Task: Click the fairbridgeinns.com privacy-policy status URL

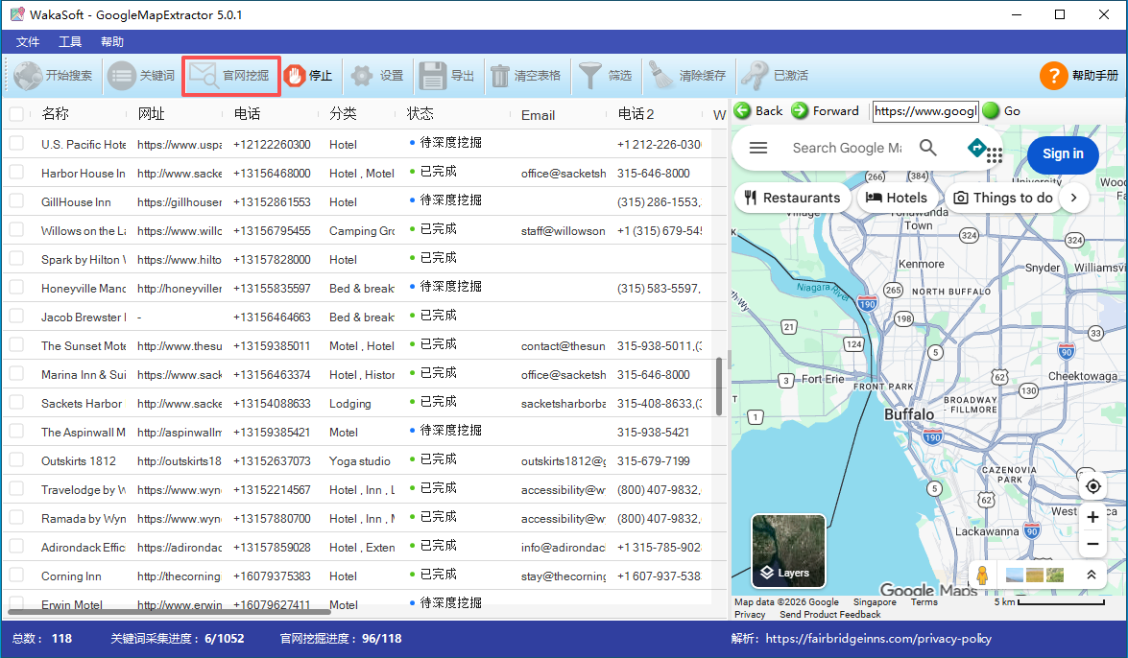Action: (x=878, y=639)
